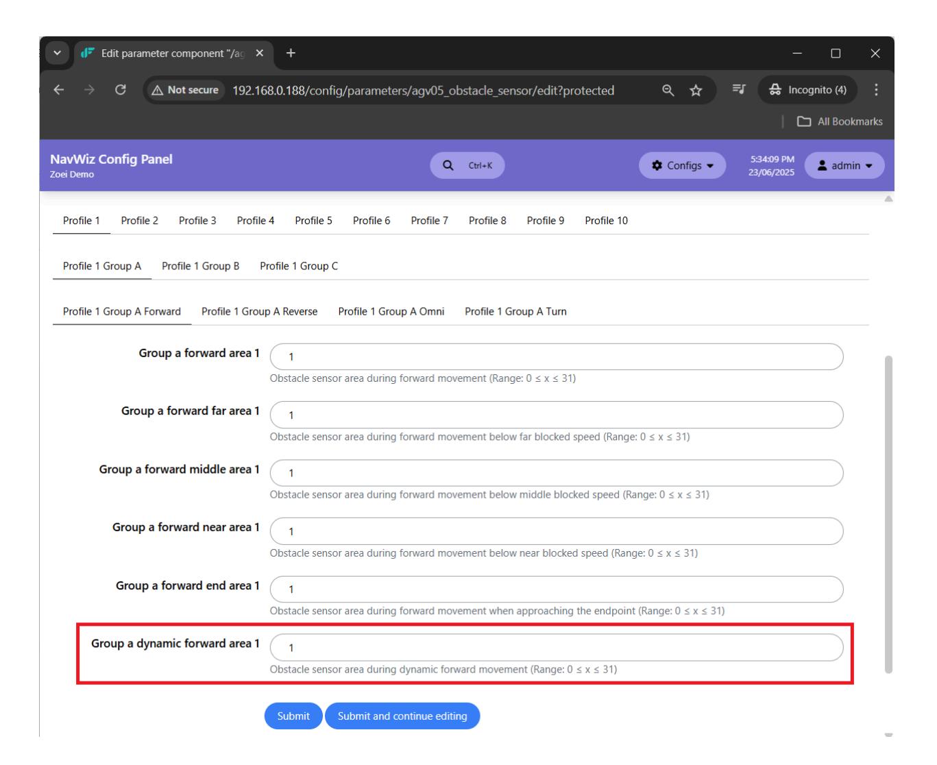Image resolution: width=937 pixels, height=765 pixels.
Task: Open the All Bookmarks folder
Action: point(840,121)
